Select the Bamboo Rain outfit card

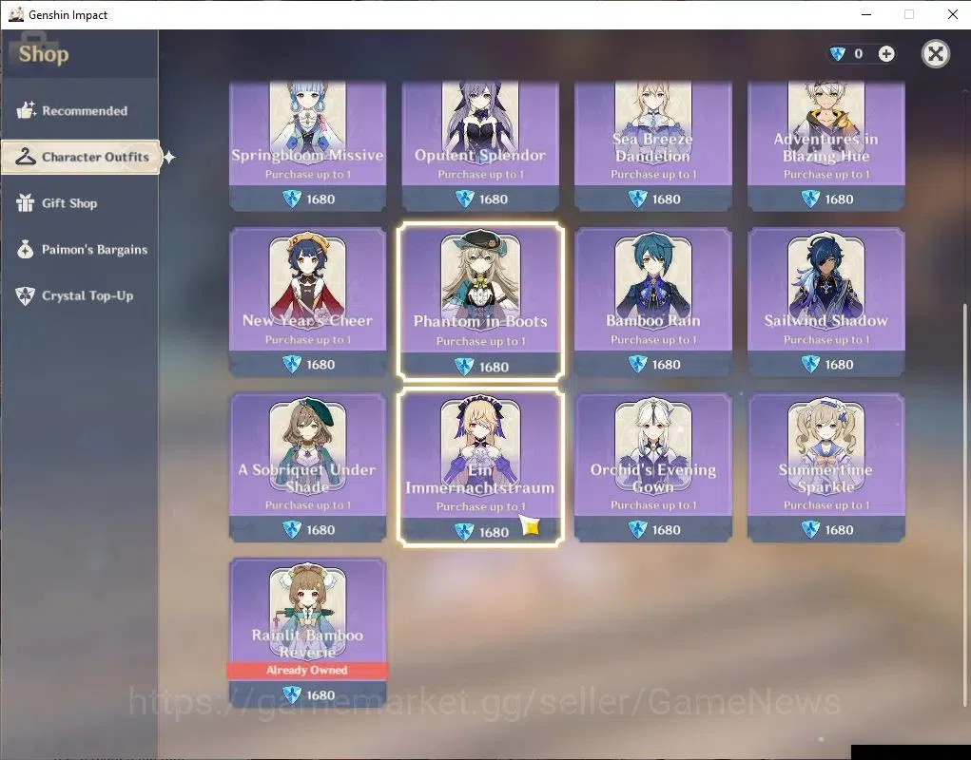(653, 302)
